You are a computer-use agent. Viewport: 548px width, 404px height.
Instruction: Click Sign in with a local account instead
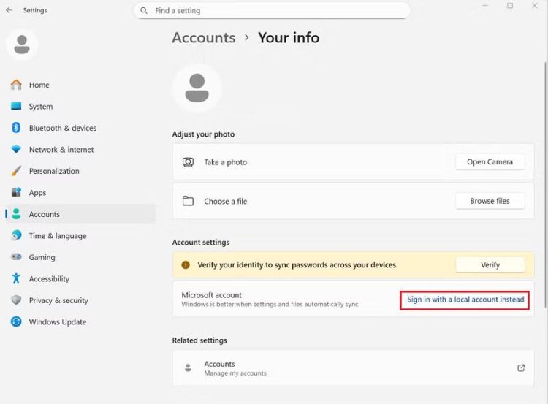tap(465, 300)
